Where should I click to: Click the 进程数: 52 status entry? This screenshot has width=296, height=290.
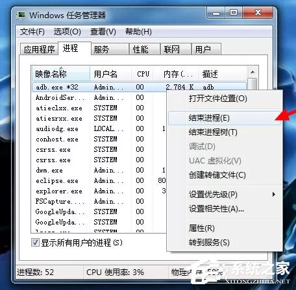[x=36, y=272]
